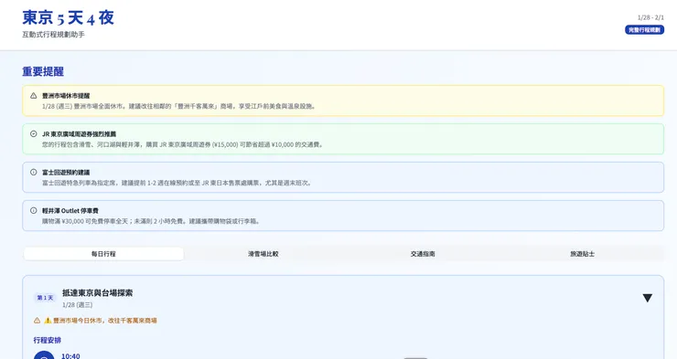Click the blue timeline circle beside 10:40
The image size is (677, 359).
(44, 355)
